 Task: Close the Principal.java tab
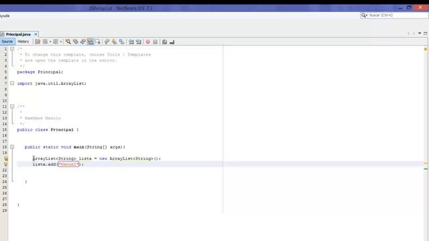[x=36, y=34]
